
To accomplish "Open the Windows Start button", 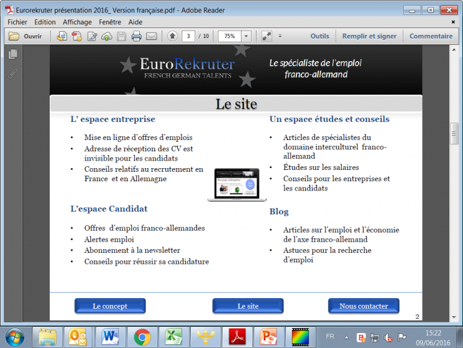I will 15,337.
